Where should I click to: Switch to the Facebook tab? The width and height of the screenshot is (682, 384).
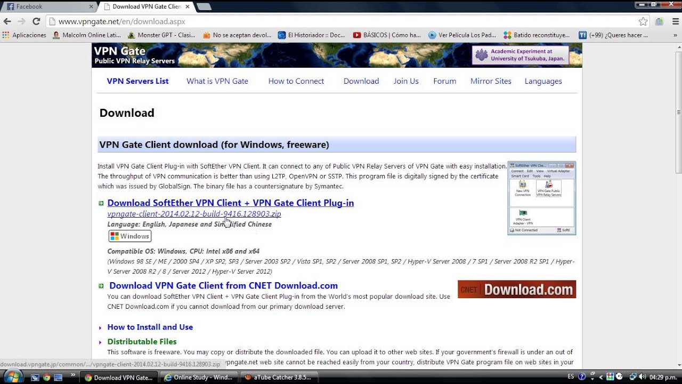point(48,7)
